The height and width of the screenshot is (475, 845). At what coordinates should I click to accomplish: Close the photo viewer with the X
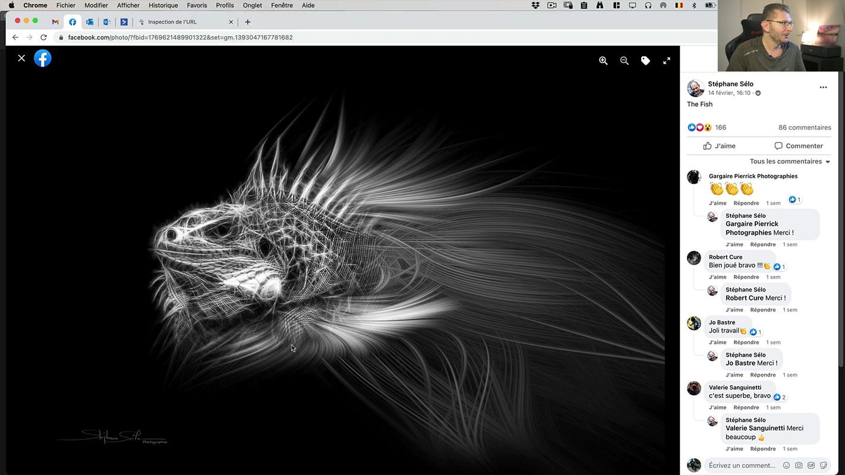(x=21, y=58)
